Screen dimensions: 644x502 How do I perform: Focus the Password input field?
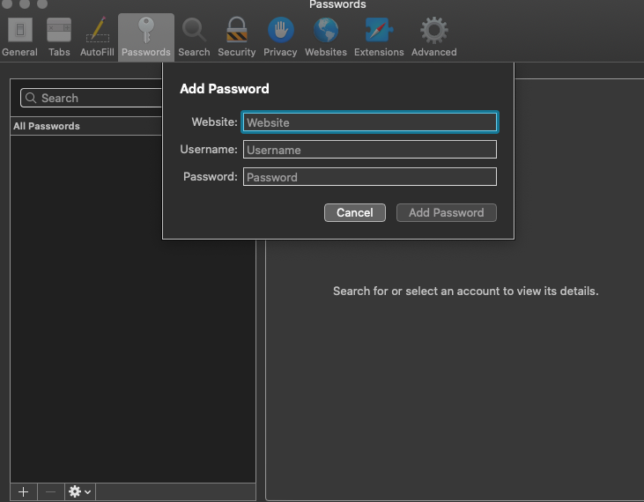coord(370,177)
